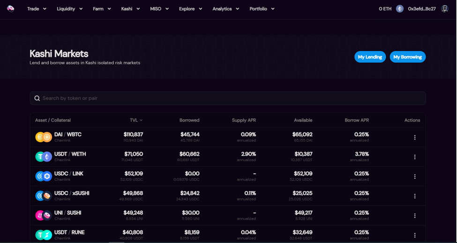Click the DAI / WBTC token pair icon
The width and height of the screenshot is (457, 243).
click(44, 137)
